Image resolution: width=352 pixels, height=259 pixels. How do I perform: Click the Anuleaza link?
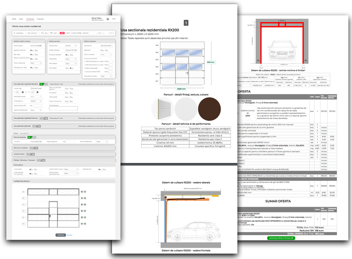[x=69, y=235]
